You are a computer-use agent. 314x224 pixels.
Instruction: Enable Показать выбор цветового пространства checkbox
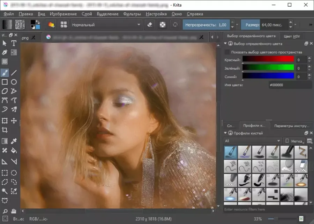[227, 52]
